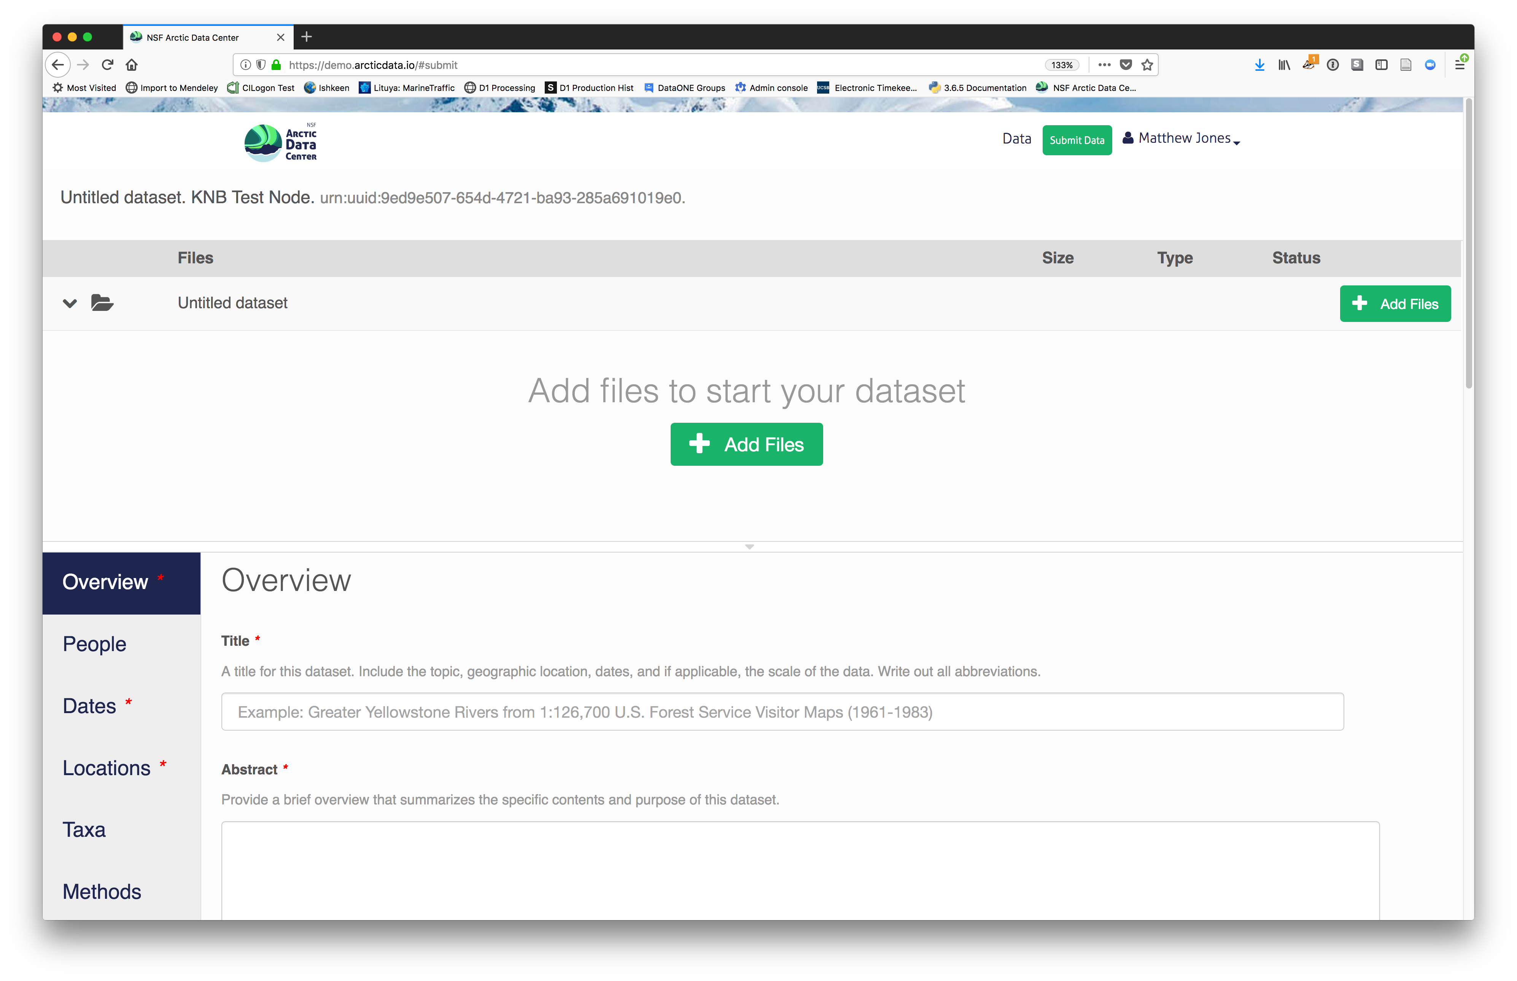
Task: Click the gray S extension icon
Action: click(1356, 65)
